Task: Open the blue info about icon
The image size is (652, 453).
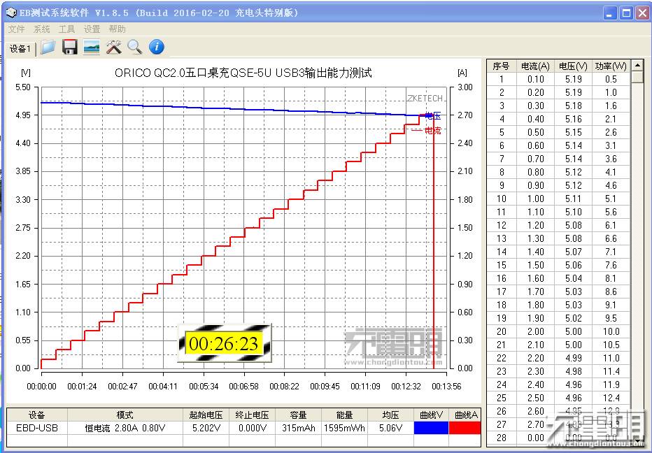Action: tap(156, 47)
